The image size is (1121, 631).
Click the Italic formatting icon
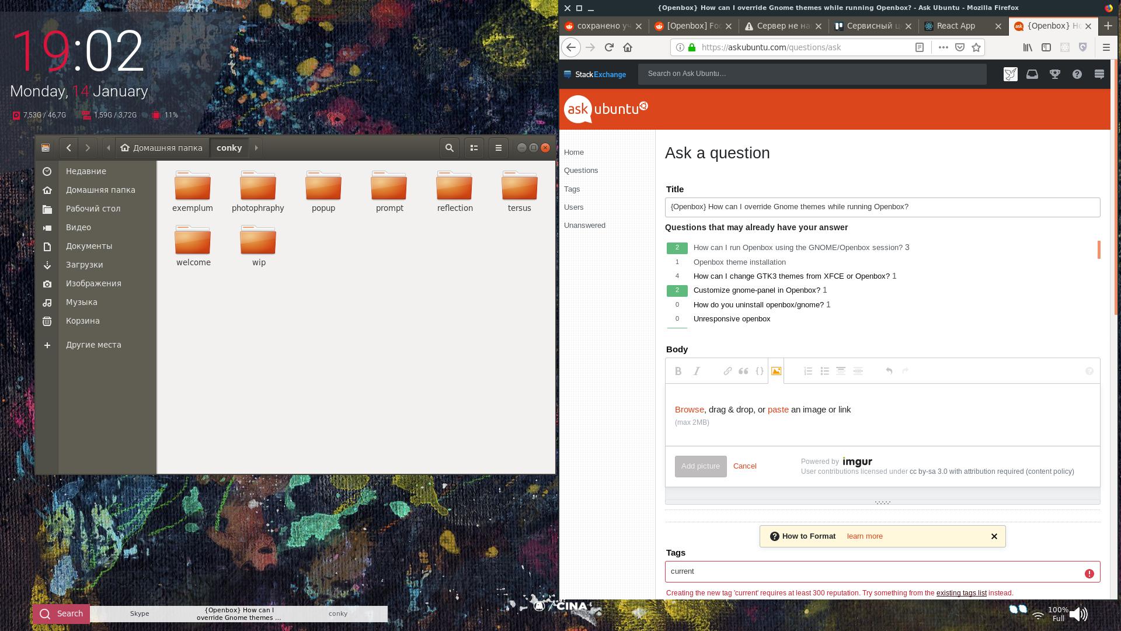click(697, 371)
